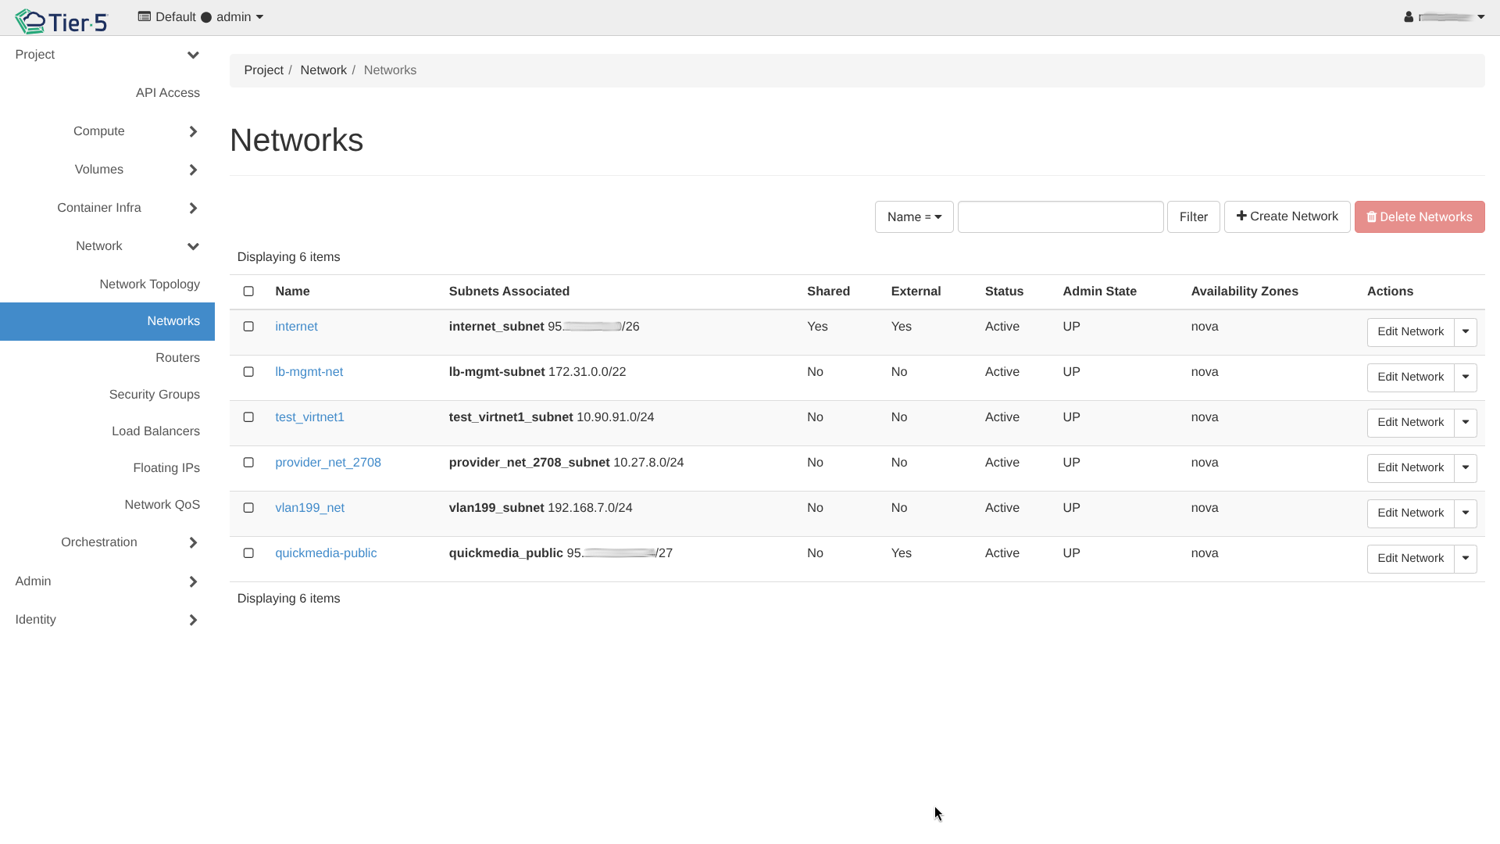Viewport: 1500px width, 844px height.
Task: Open actions caret for quickmedia-public row
Action: point(1465,559)
